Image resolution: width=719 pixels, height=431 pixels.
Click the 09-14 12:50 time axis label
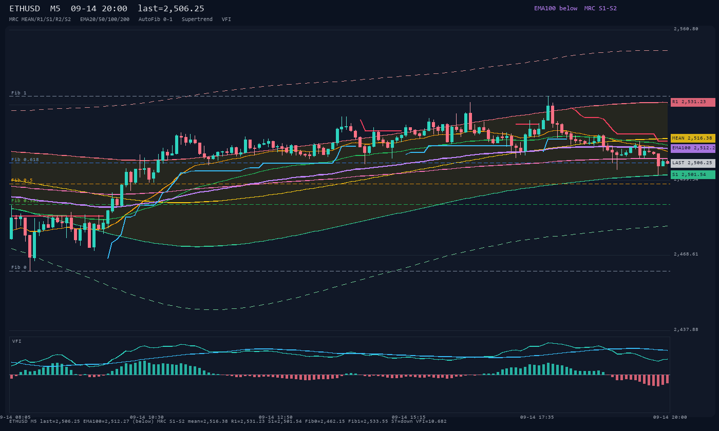pyautogui.click(x=276, y=417)
